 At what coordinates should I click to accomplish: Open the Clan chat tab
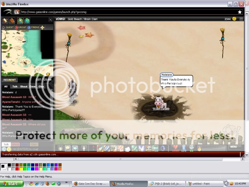click(x=41, y=86)
